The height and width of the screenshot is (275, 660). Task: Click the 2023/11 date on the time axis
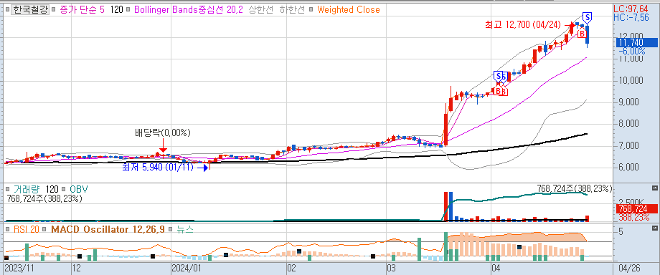[x=20, y=268]
